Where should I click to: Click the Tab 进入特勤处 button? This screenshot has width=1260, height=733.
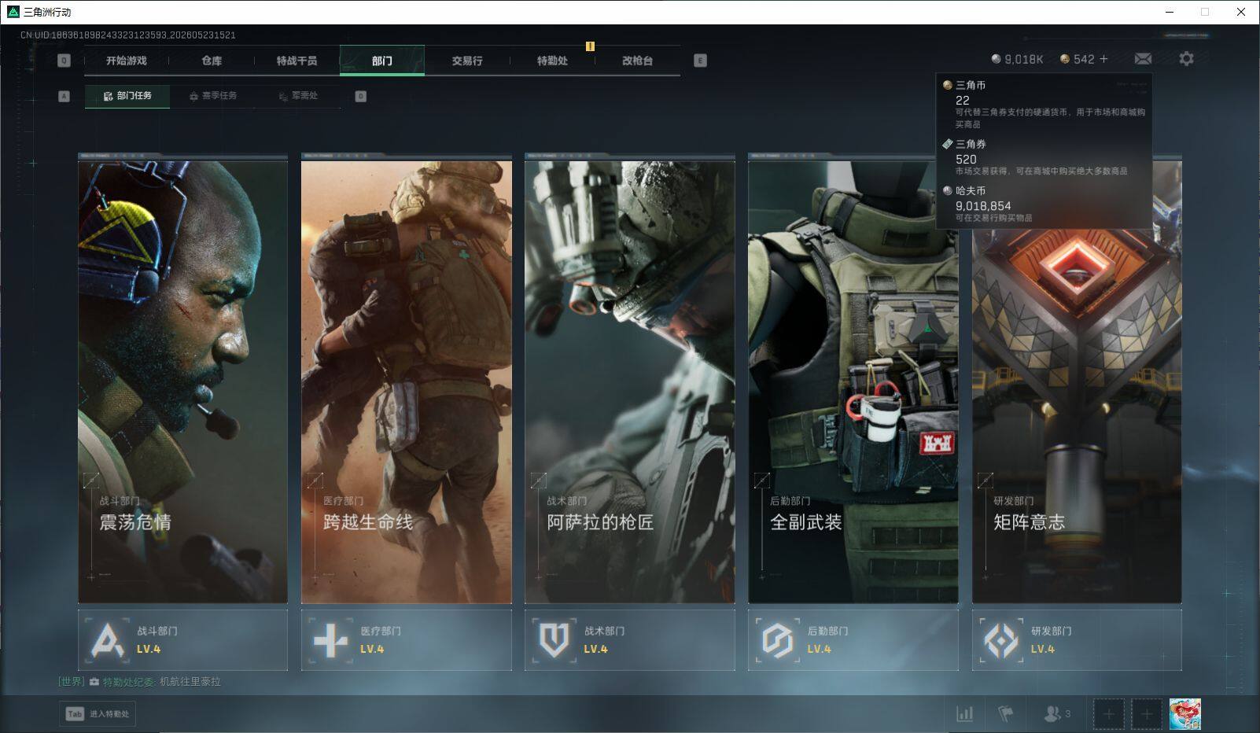[x=98, y=713]
